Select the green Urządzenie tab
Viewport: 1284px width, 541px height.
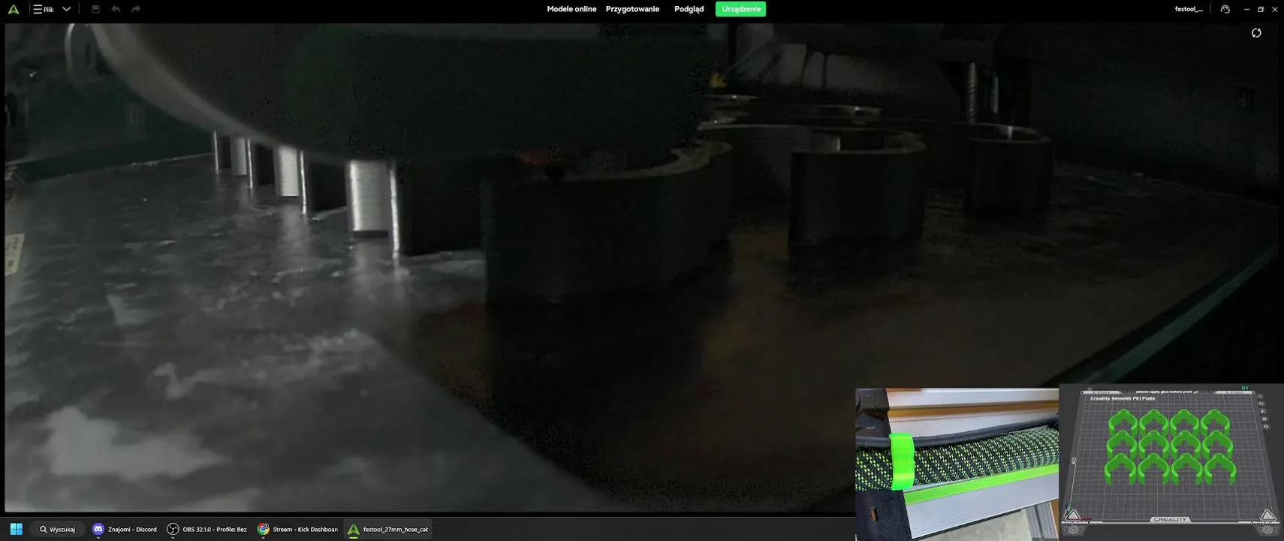[x=740, y=9]
